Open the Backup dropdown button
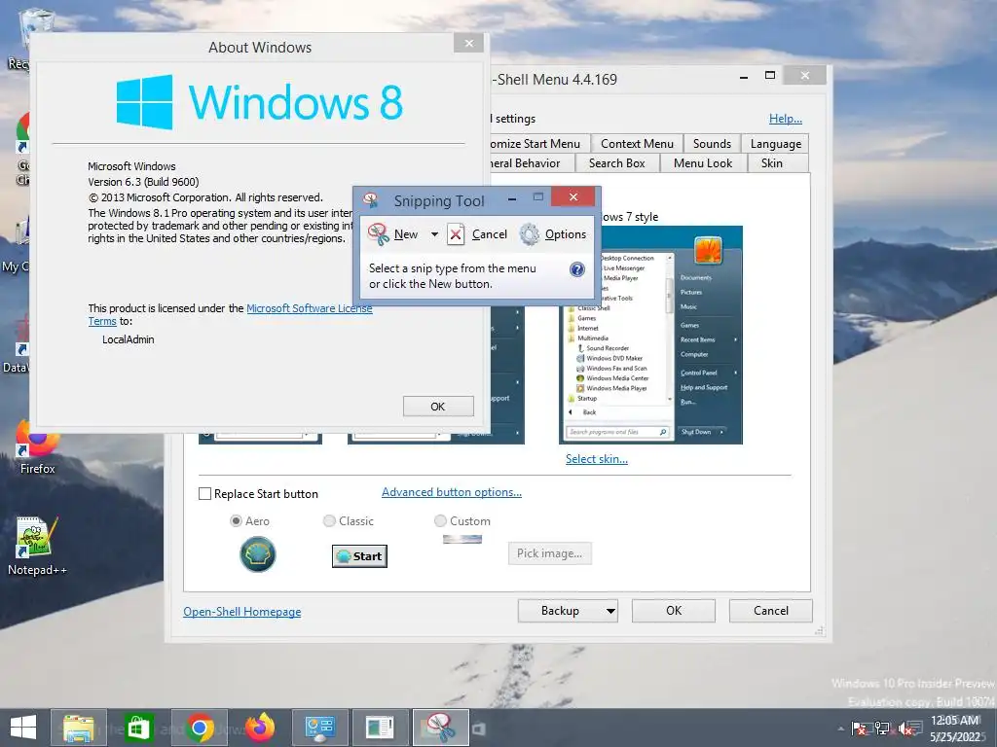This screenshot has width=997, height=747. pyautogui.click(x=609, y=611)
